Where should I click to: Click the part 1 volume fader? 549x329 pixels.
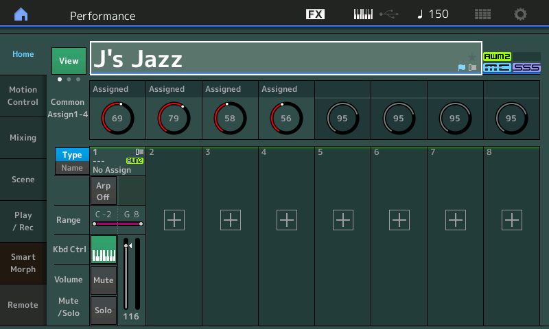(126, 274)
